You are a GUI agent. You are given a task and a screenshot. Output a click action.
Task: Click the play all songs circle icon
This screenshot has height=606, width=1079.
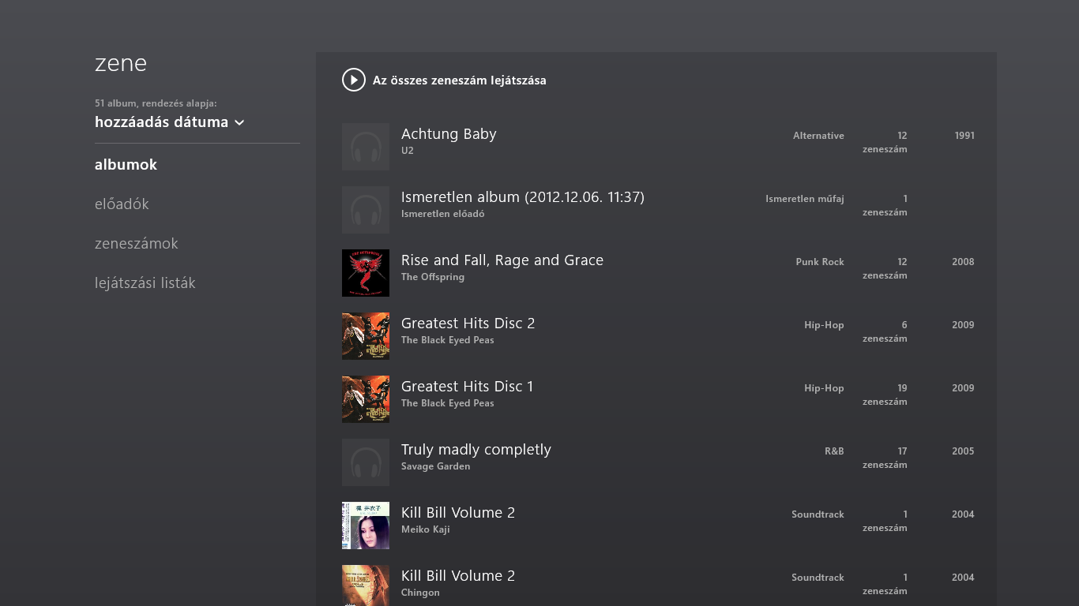[x=353, y=80]
